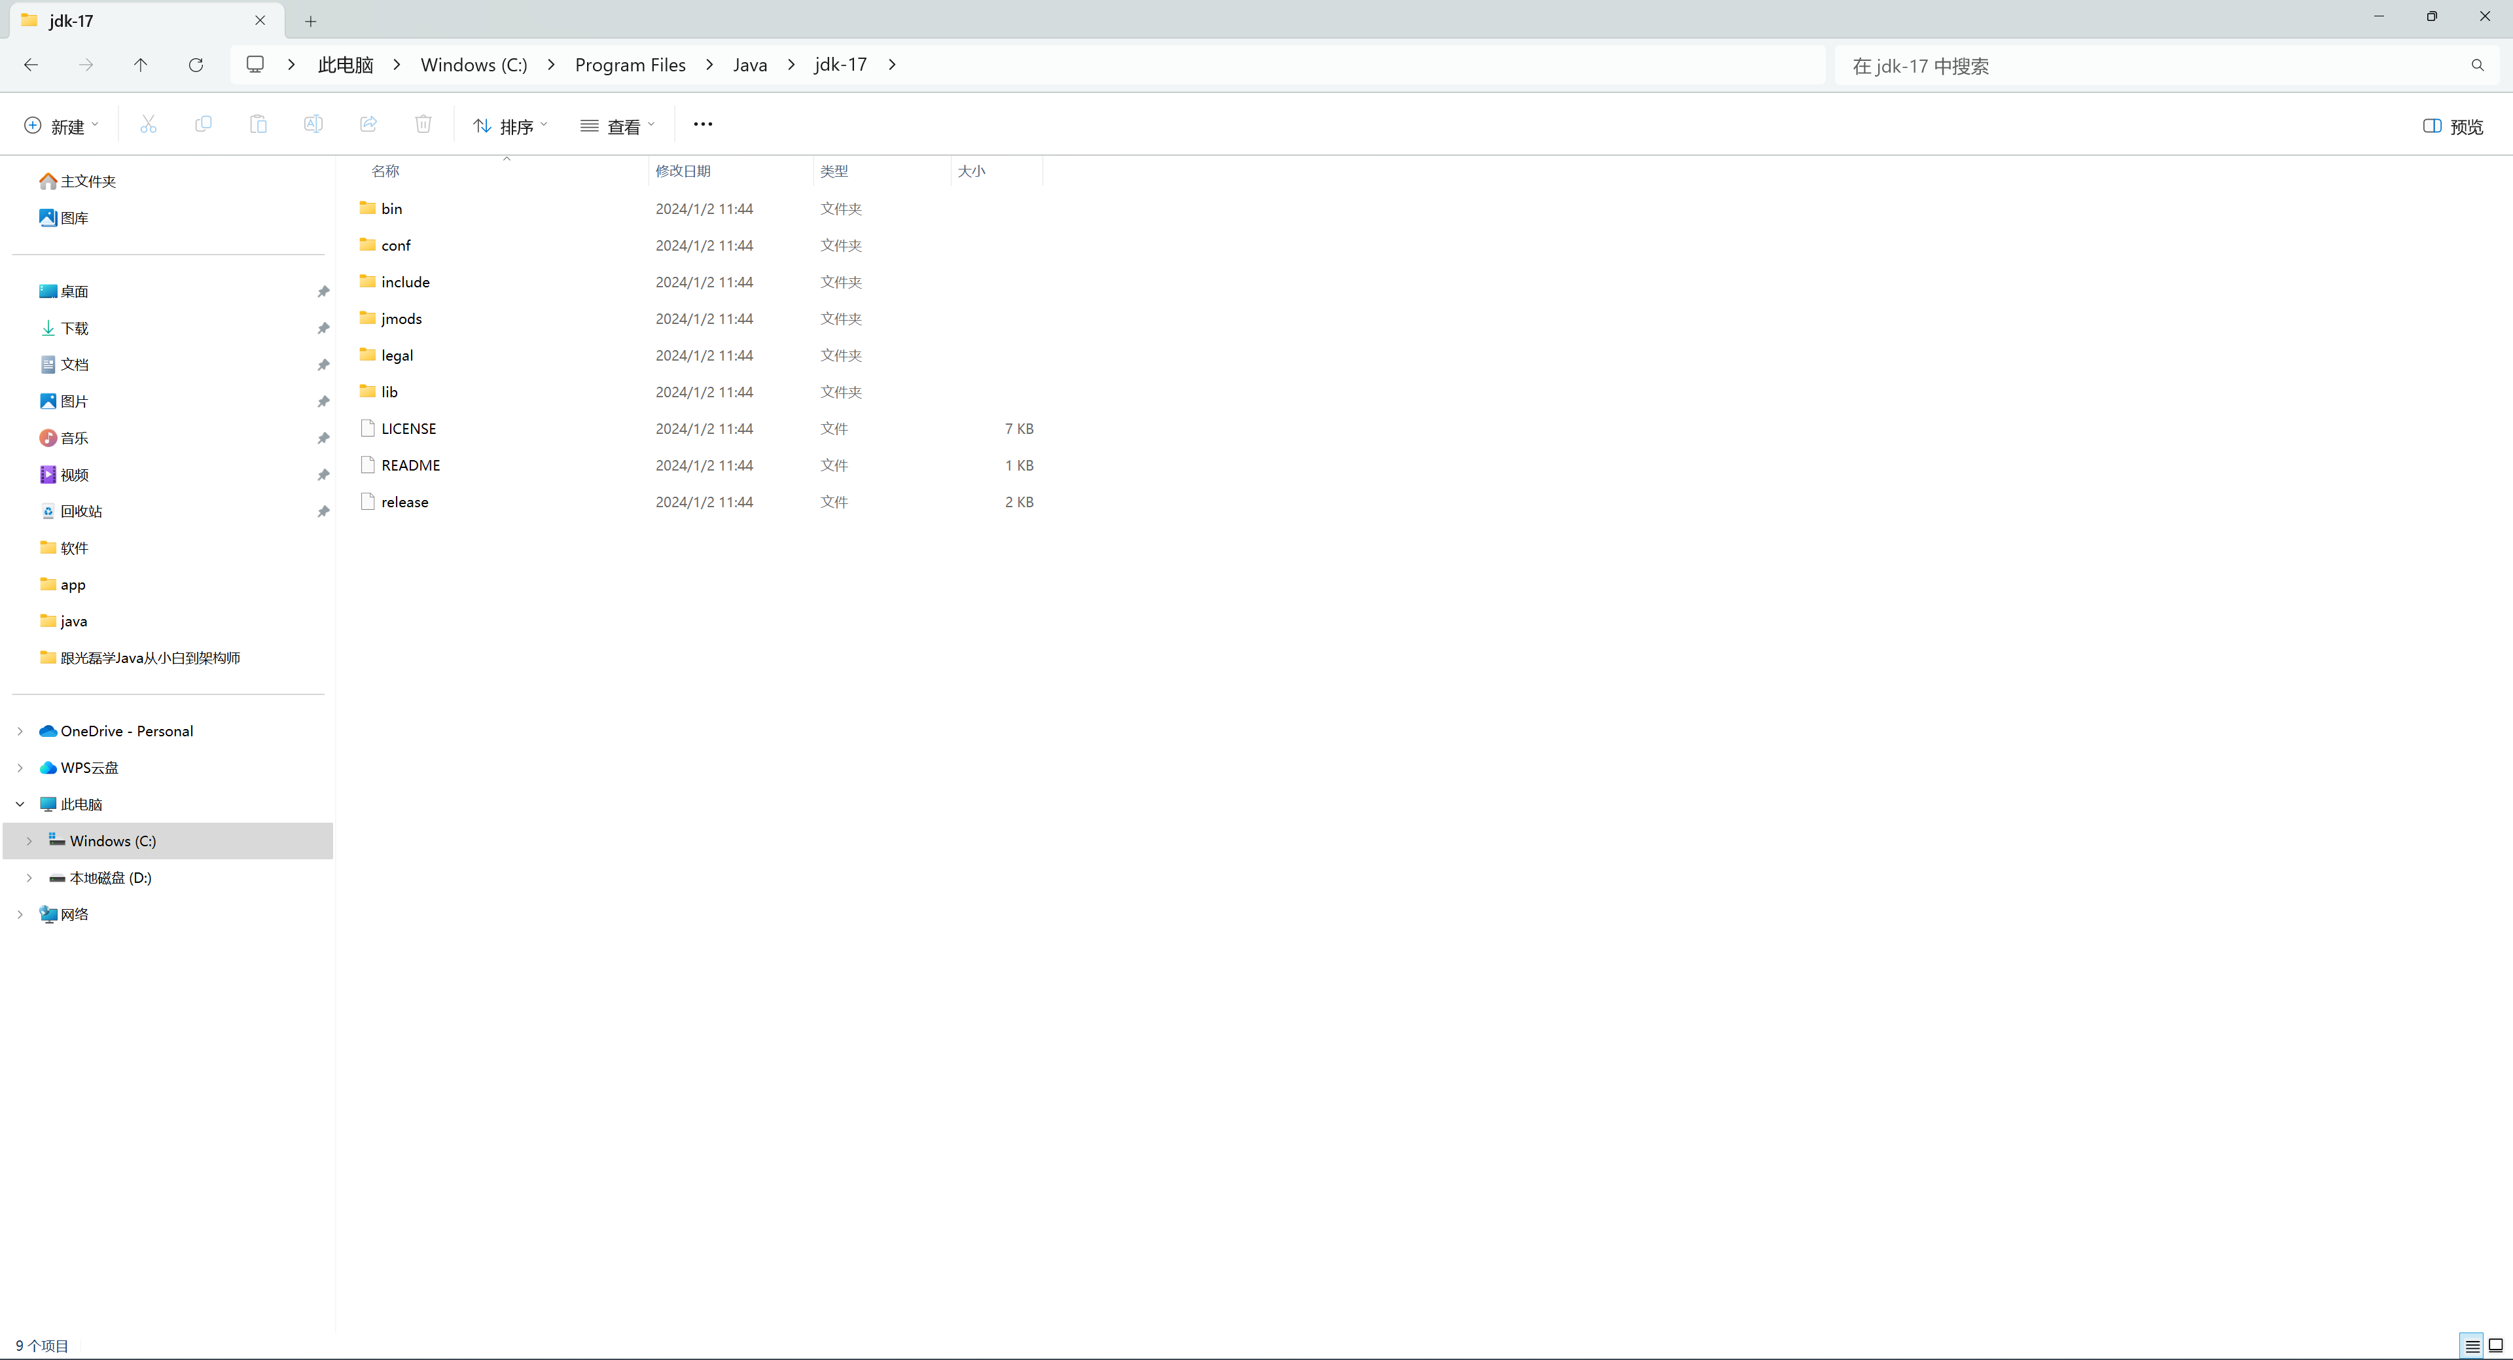Click the search magnifier icon
The height and width of the screenshot is (1360, 2513).
[x=2477, y=65]
